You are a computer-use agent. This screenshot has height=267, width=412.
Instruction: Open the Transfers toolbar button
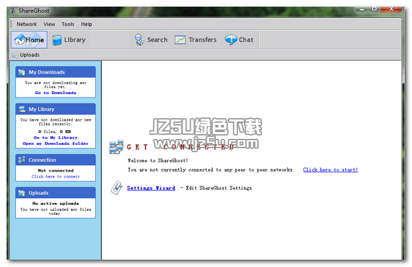(x=196, y=40)
